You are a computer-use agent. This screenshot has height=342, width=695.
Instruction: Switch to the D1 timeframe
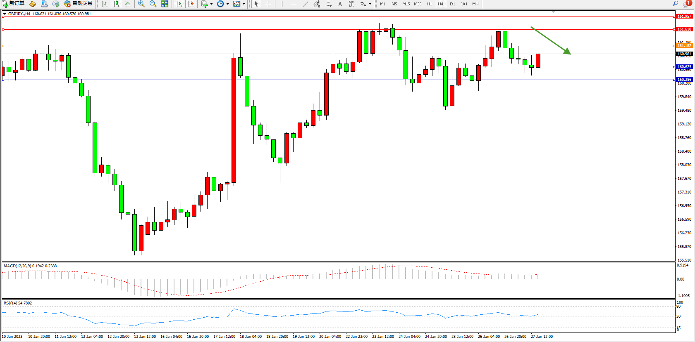pos(452,4)
